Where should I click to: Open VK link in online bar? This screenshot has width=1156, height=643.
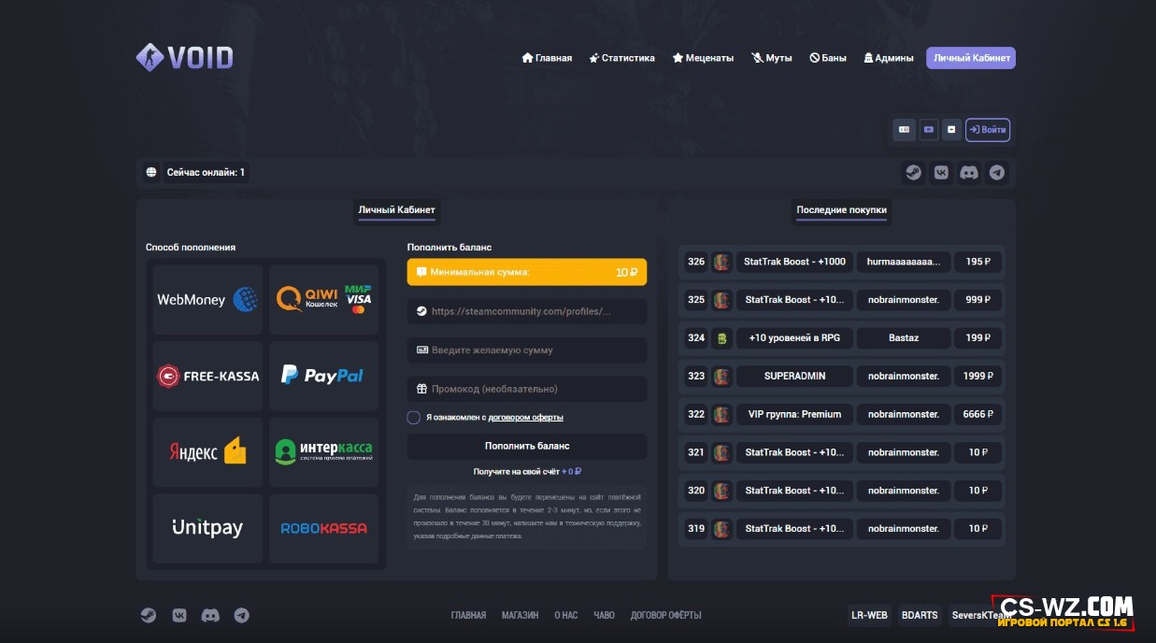(941, 173)
